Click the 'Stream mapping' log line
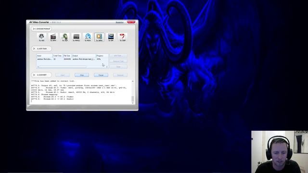This screenshot has height=173, width=308. 45,94
